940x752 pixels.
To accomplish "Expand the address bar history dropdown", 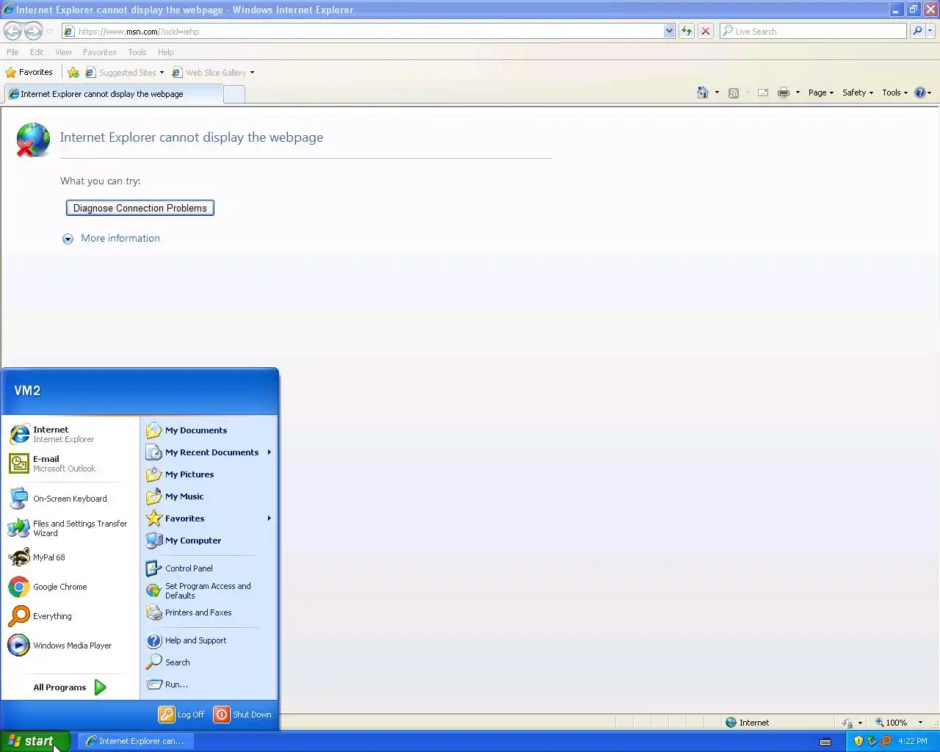I will pyautogui.click(x=669, y=31).
